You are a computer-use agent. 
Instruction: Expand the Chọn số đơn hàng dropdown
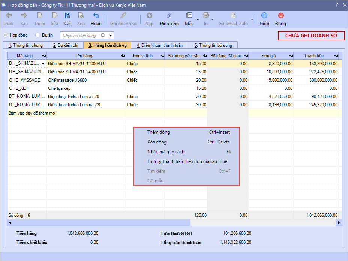coord(111,36)
